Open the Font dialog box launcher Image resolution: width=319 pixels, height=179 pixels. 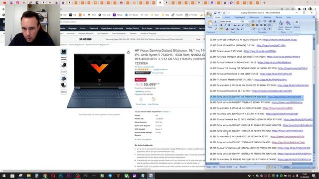point(249,32)
